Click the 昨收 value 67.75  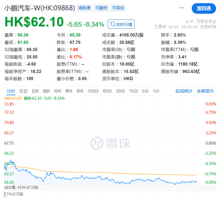tap(75, 43)
